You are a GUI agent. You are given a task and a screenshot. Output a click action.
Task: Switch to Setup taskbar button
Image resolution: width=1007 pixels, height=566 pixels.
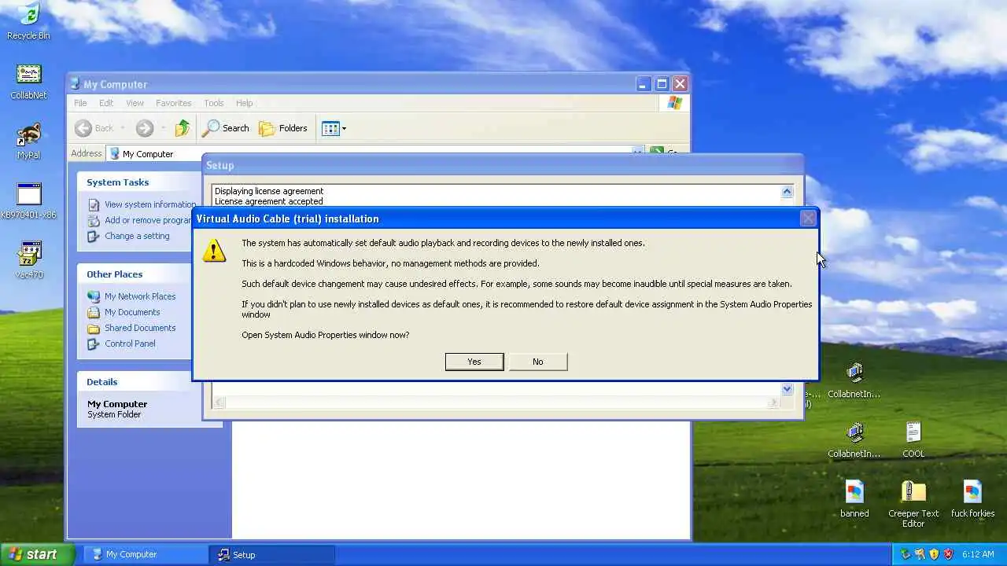(271, 554)
